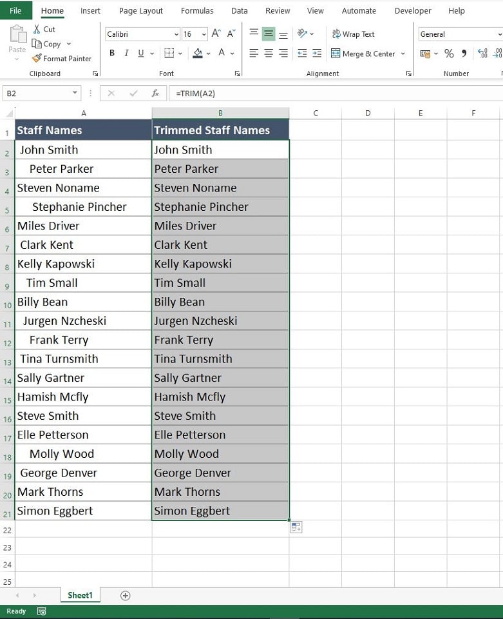Switch to the Data tab

240,11
